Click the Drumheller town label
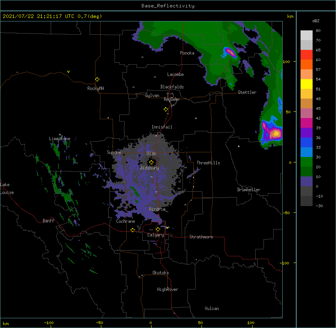The image size is (336, 328). click(249, 190)
